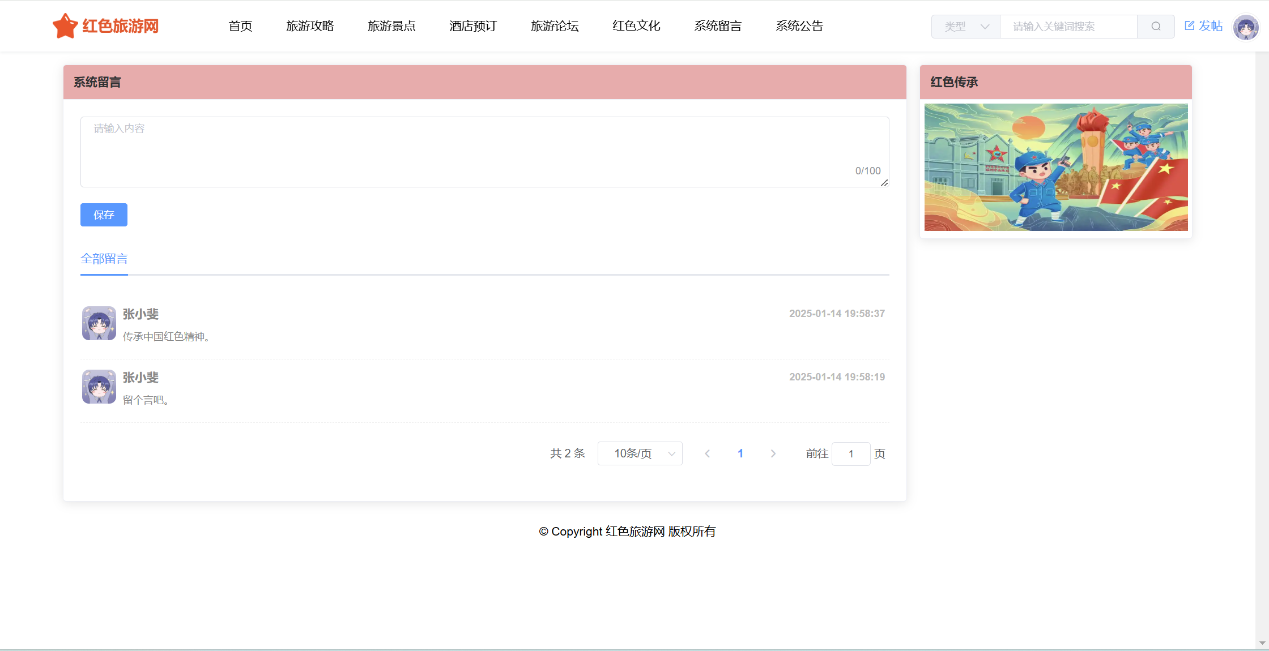Screen dimensions: 1269x651
Task: Click the 发帖 edit pencil icon
Action: pos(1189,26)
